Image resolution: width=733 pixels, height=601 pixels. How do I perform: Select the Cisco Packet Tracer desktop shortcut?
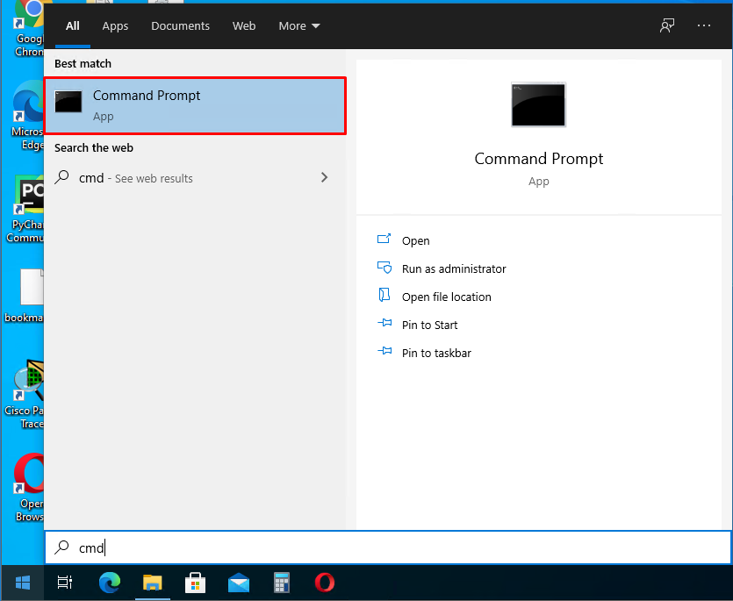[25, 395]
